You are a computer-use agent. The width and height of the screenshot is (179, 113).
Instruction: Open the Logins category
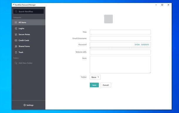click(28, 28)
